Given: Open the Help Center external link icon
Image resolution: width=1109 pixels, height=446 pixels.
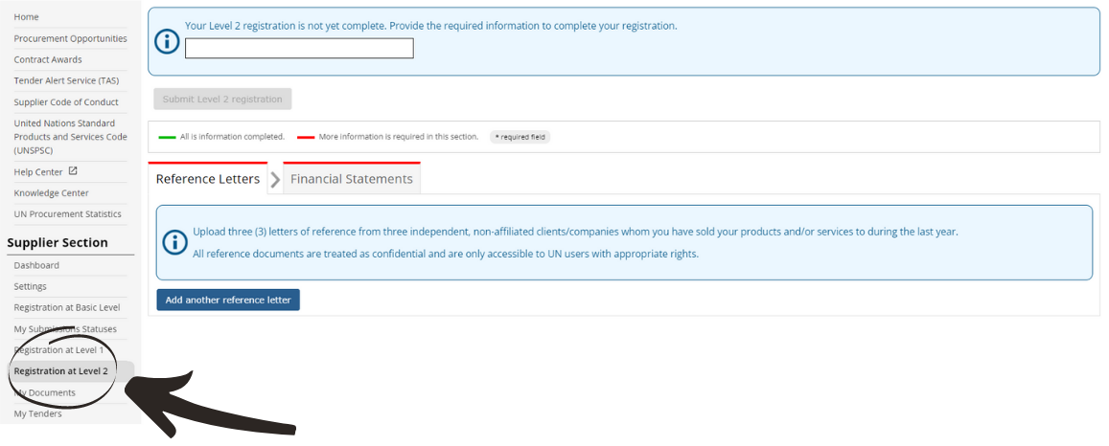Looking at the screenshot, I should click(x=72, y=171).
